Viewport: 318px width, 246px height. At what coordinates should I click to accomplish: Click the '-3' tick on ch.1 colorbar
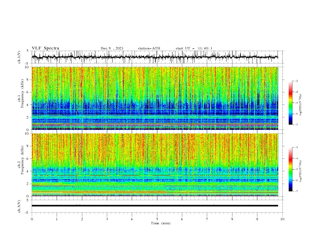pyautogui.click(x=296, y=81)
